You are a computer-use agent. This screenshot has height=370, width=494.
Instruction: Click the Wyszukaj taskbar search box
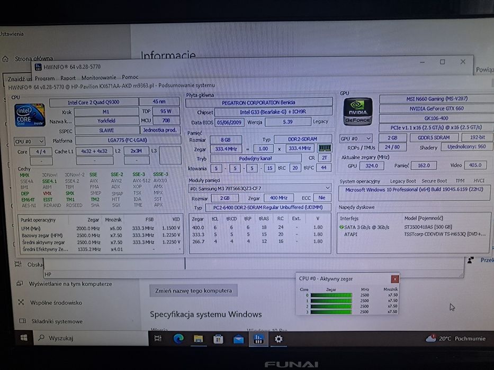point(91,338)
